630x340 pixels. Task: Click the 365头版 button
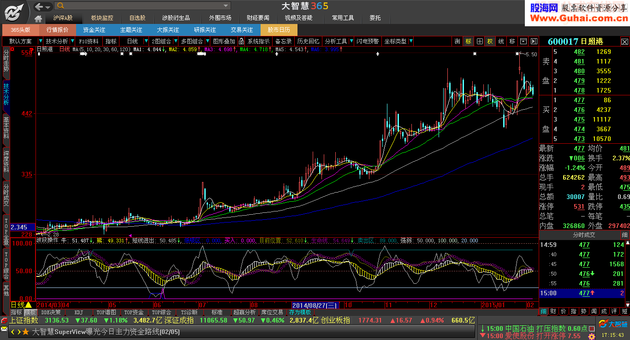20,29
